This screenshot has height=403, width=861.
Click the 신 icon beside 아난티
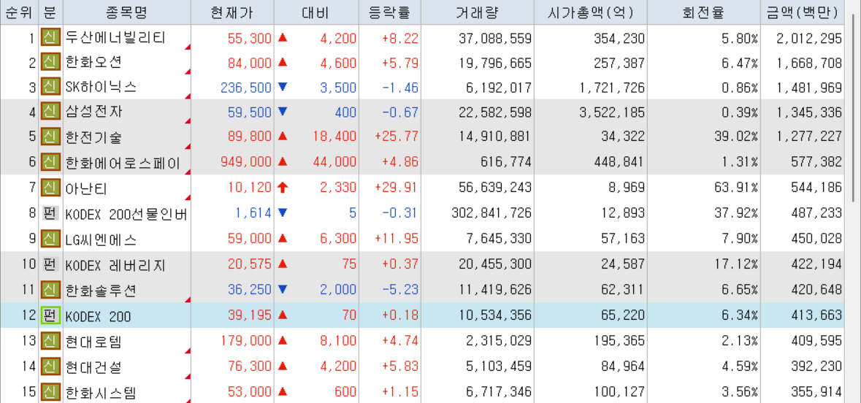50,188
